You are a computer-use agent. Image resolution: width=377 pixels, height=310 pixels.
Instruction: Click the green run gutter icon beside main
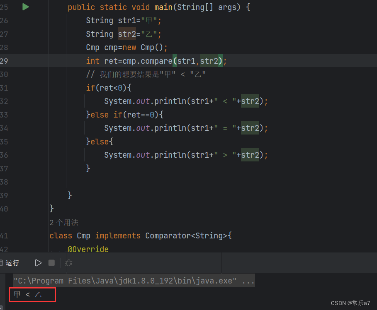pos(25,7)
